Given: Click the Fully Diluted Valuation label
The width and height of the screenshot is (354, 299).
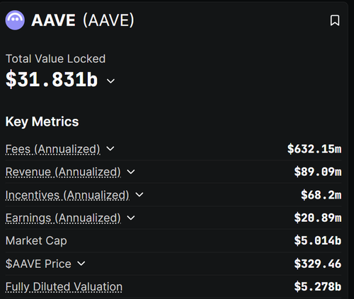Looking at the screenshot, I should (x=64, y=287).
